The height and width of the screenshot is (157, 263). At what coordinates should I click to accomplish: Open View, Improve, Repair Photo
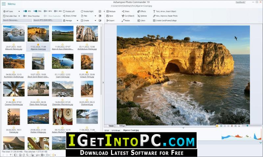pos(165,16)
